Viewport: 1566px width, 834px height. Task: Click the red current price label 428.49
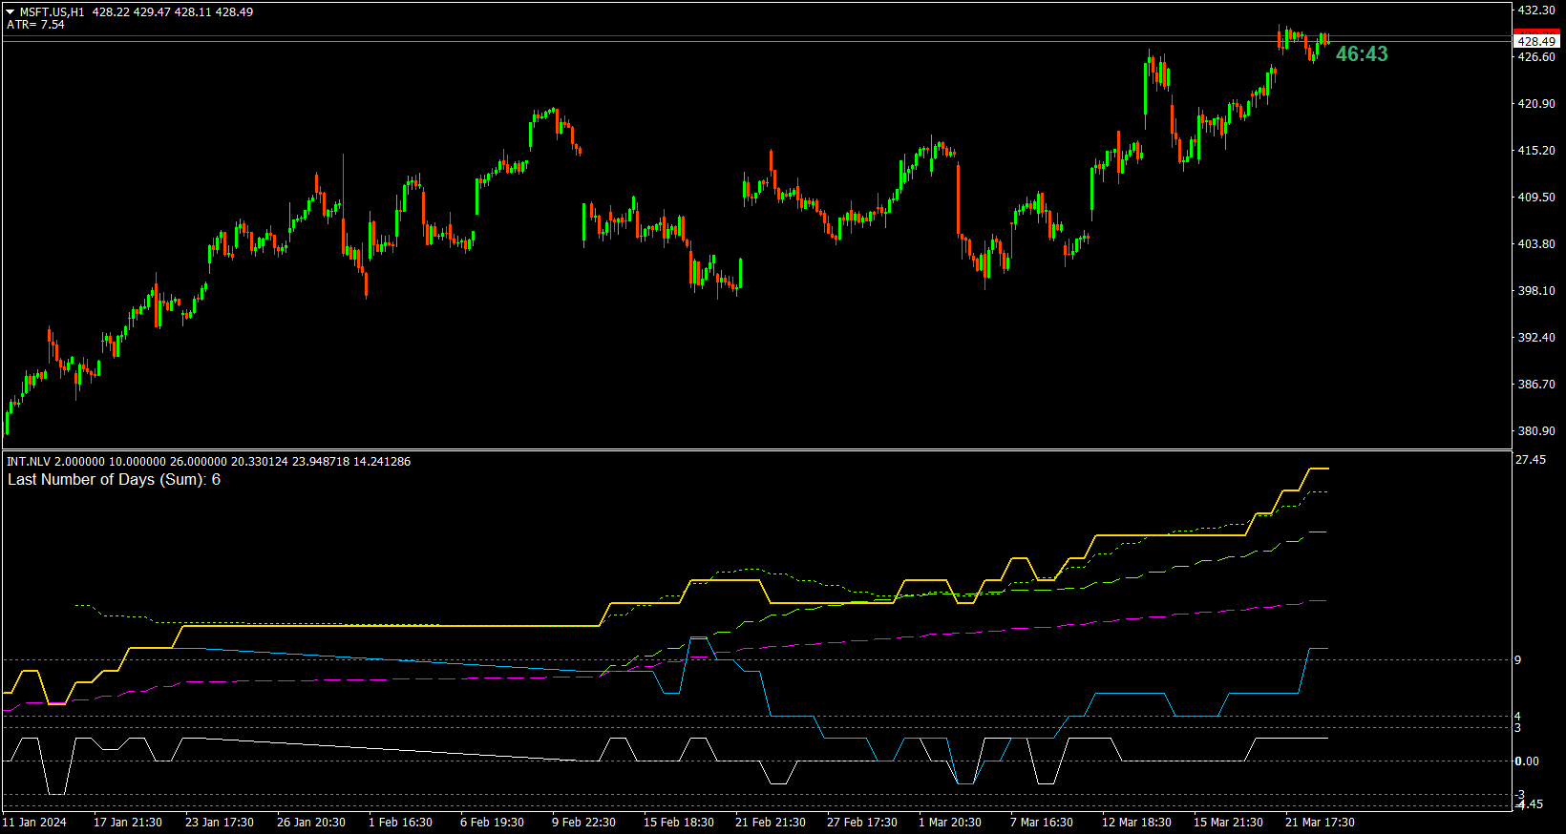click(1536, 41)
